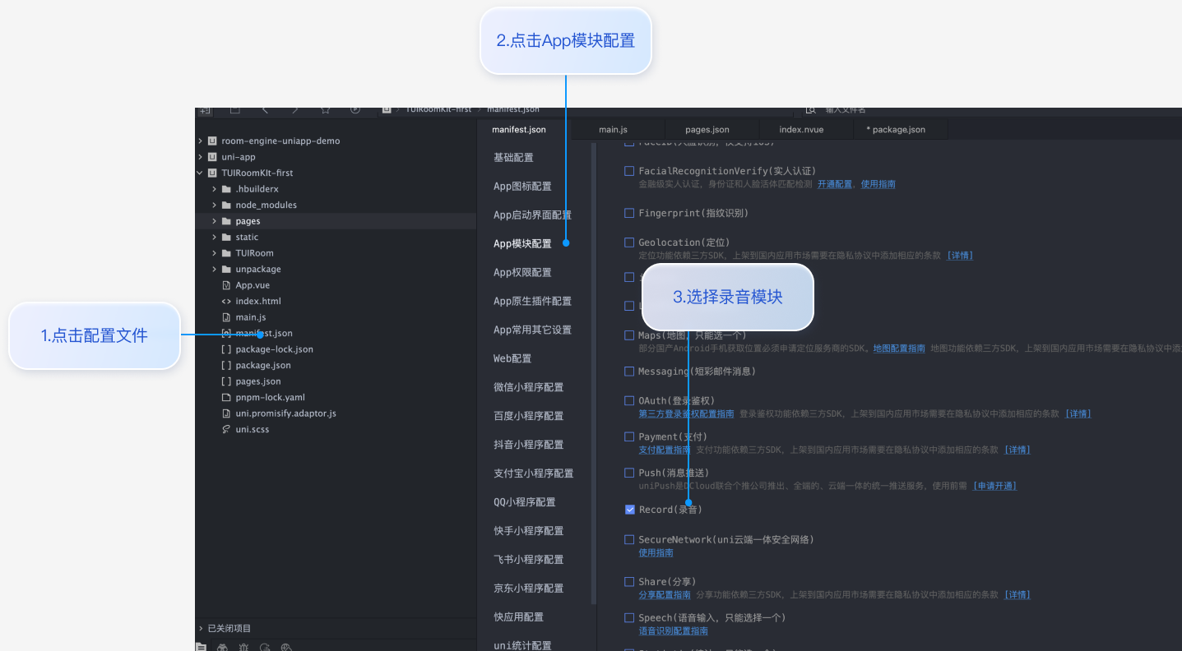This screenshot has width=1182, height=651.
Task: Open the 地图配置指南 link
Action: point(898,349)
